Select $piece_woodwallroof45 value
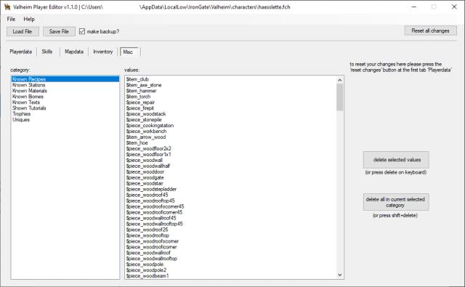The height and width of the screenshot is (287, 465). coord(230,218)
